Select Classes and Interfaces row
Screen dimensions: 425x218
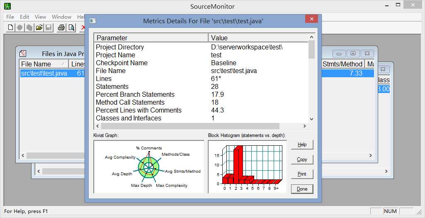[x=129, y=118]
